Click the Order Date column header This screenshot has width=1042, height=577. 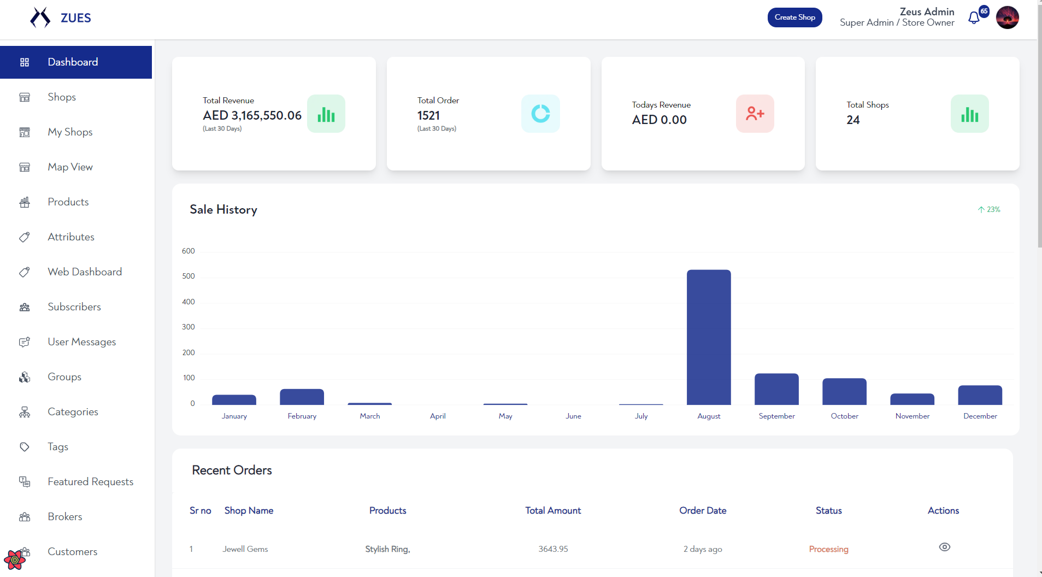coord(703,510)
